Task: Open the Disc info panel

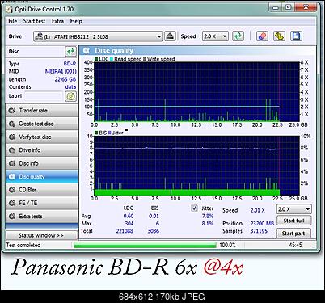Action: pos(42,163)
